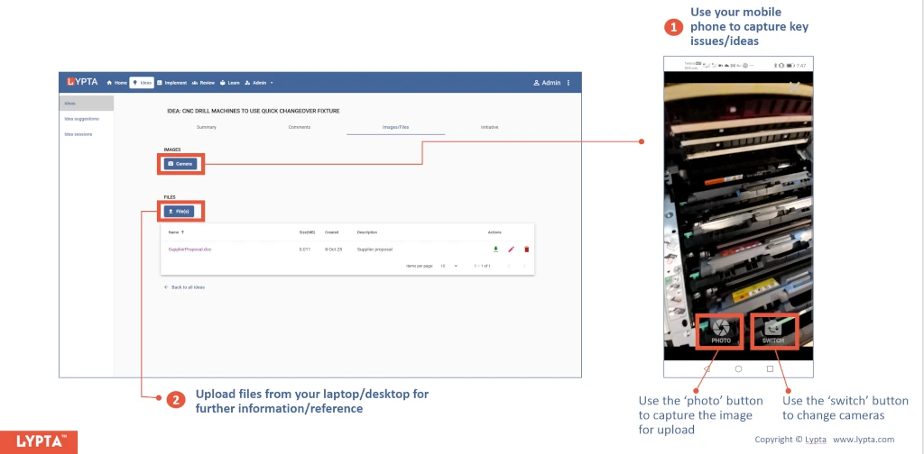Screen dimensions: 924x454
Task: Expand the Admin dropdown in the navbar
Action: tap(259, 83)
